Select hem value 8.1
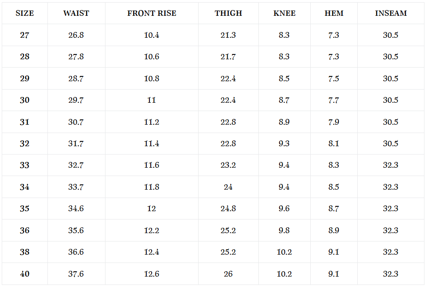 click(334, 144)
